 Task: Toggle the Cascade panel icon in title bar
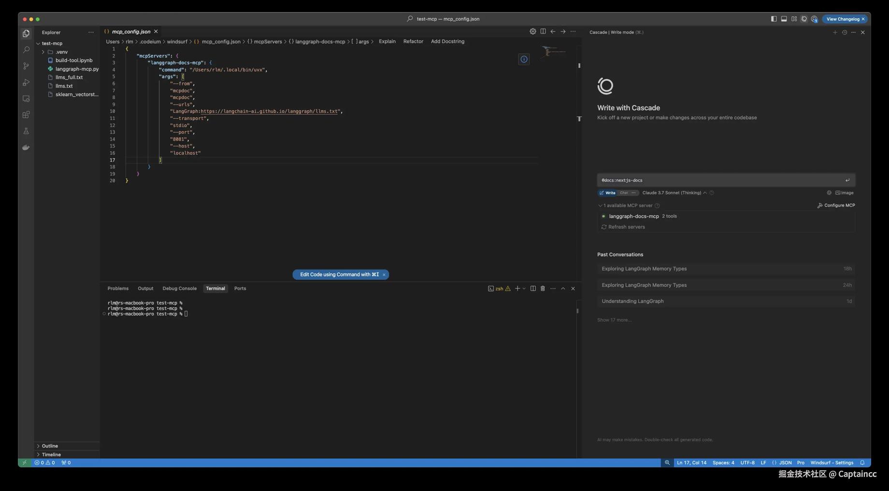coord(804,19)
